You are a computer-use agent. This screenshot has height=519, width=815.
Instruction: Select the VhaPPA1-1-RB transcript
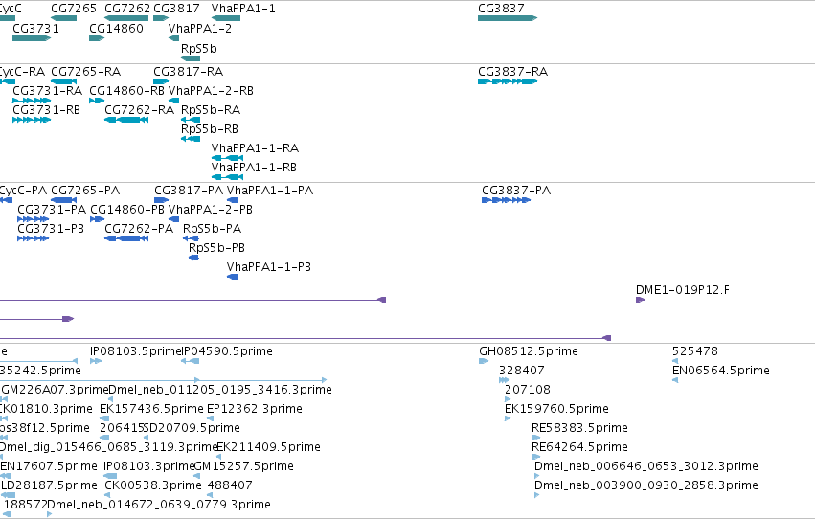pos(227,177)
